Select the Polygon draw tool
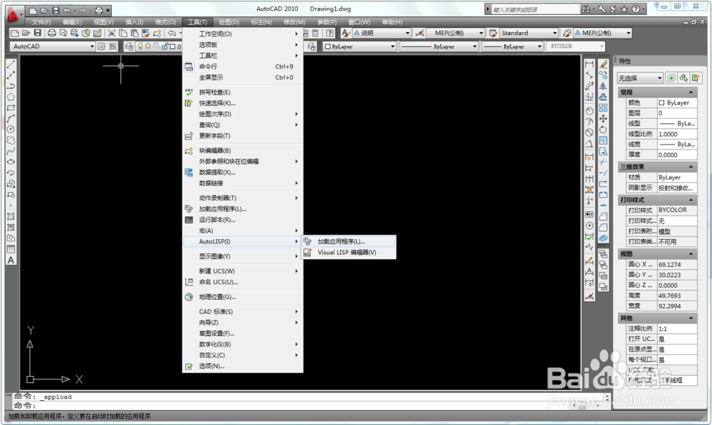 click(x=11, y=97)
